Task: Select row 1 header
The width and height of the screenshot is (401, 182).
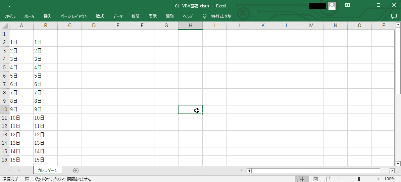Action: 5,34
